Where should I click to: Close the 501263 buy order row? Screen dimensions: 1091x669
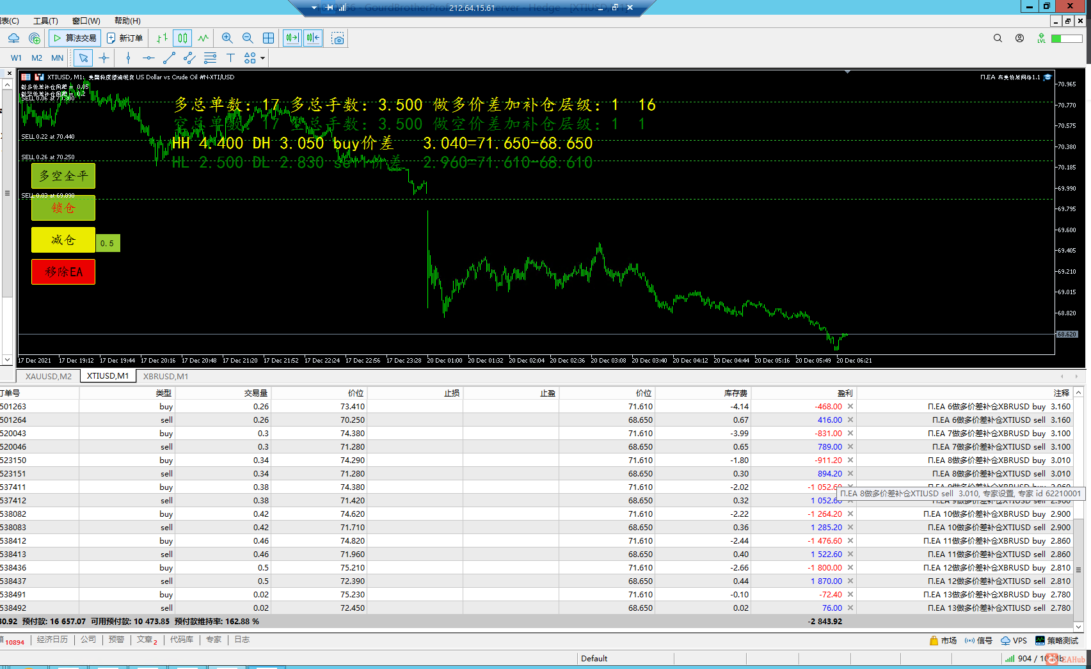coord(850,406)
